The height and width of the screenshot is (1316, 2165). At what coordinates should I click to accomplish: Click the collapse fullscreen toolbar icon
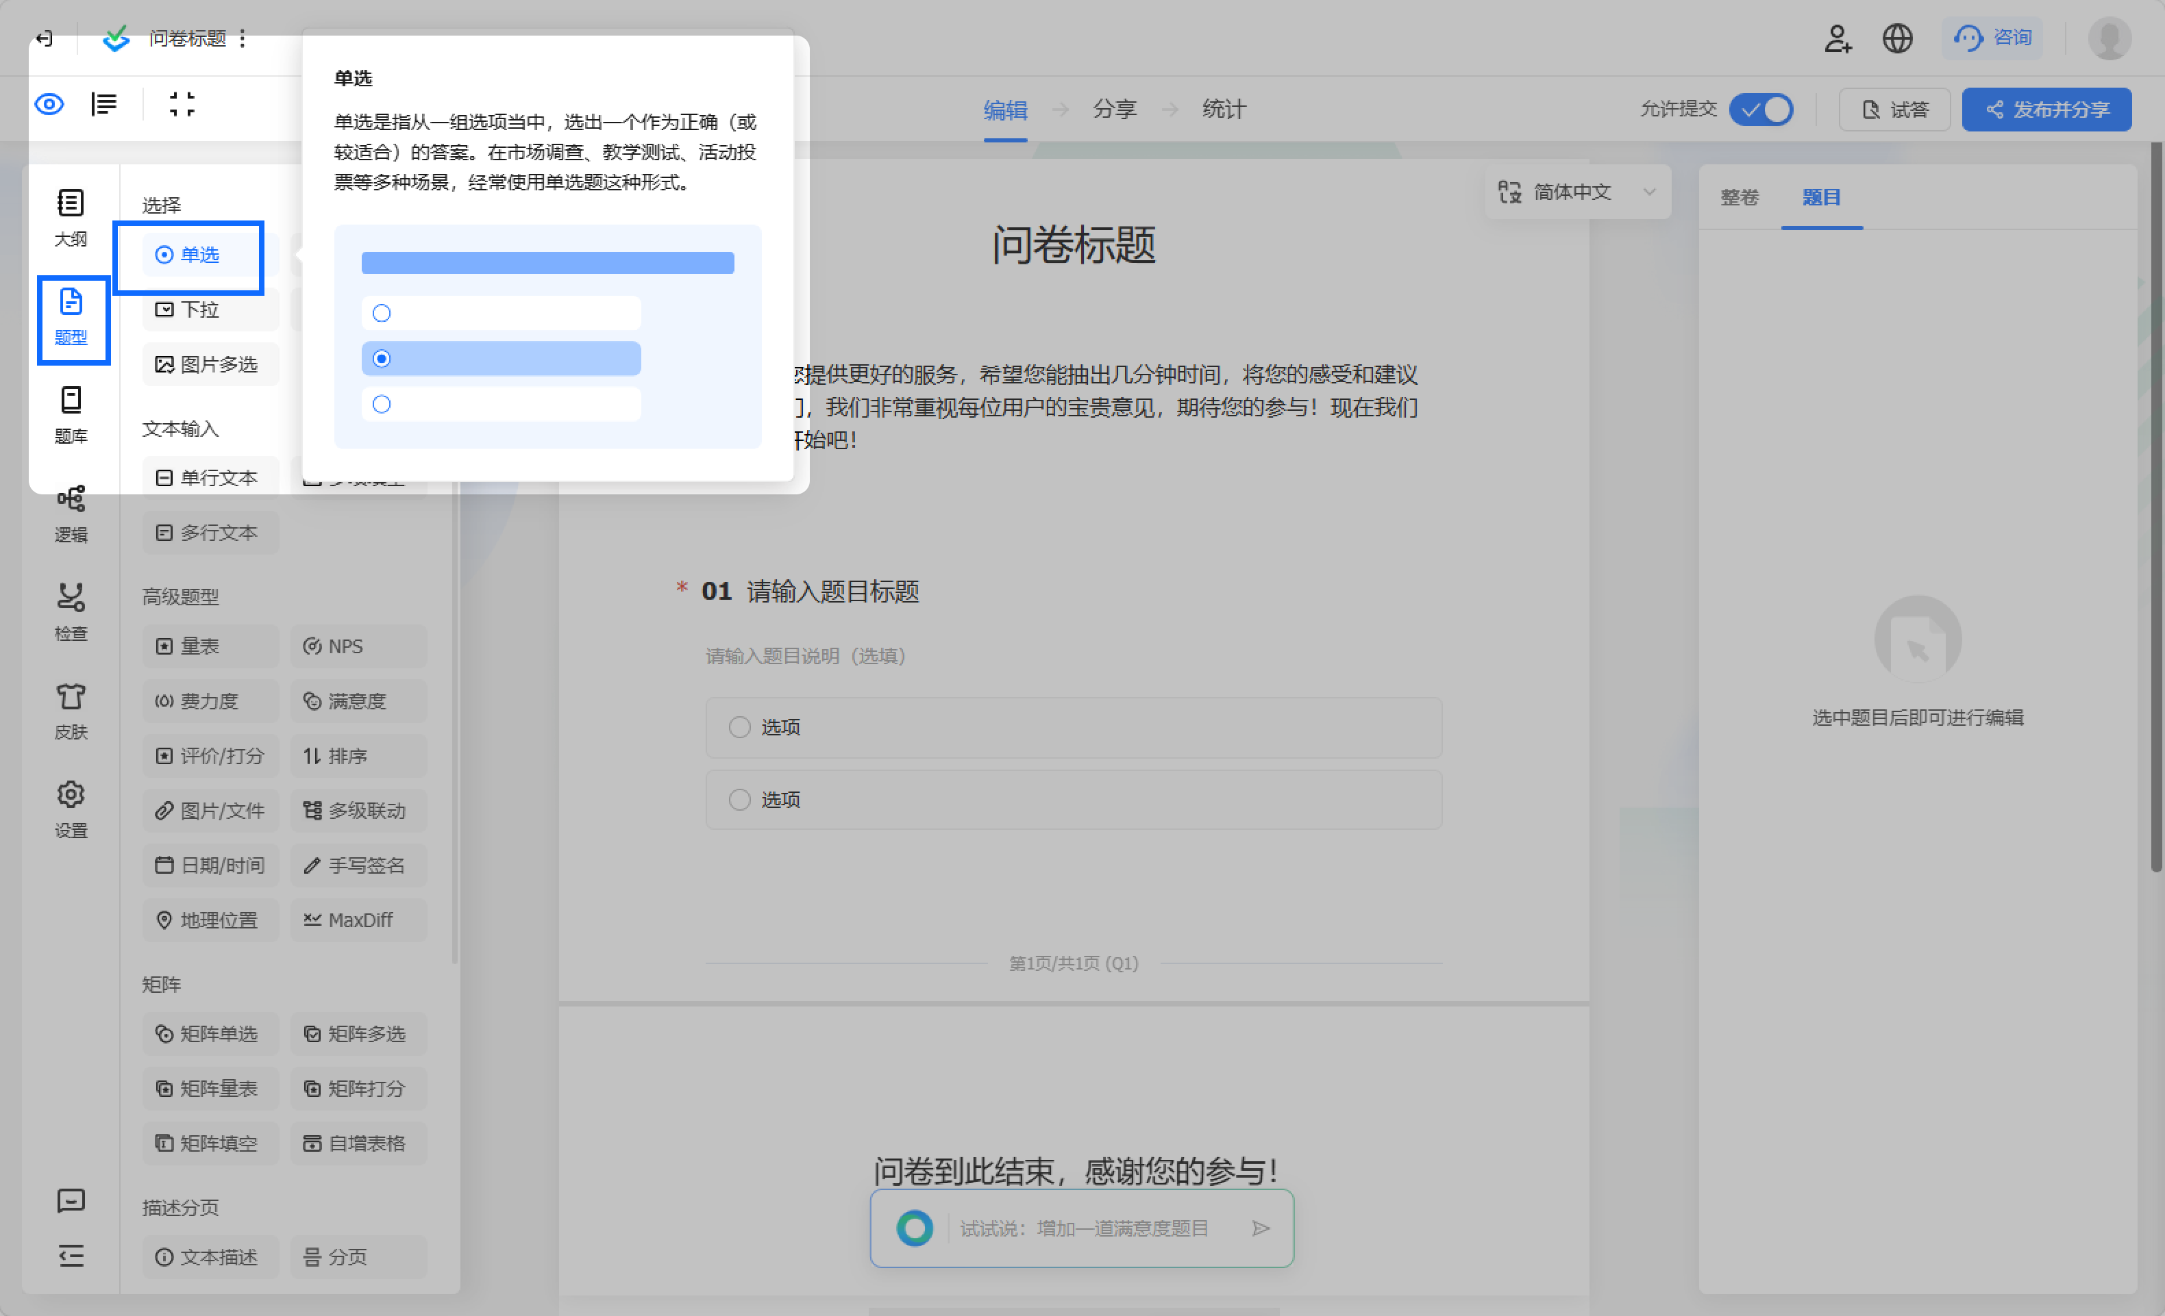tap(182, 105)
